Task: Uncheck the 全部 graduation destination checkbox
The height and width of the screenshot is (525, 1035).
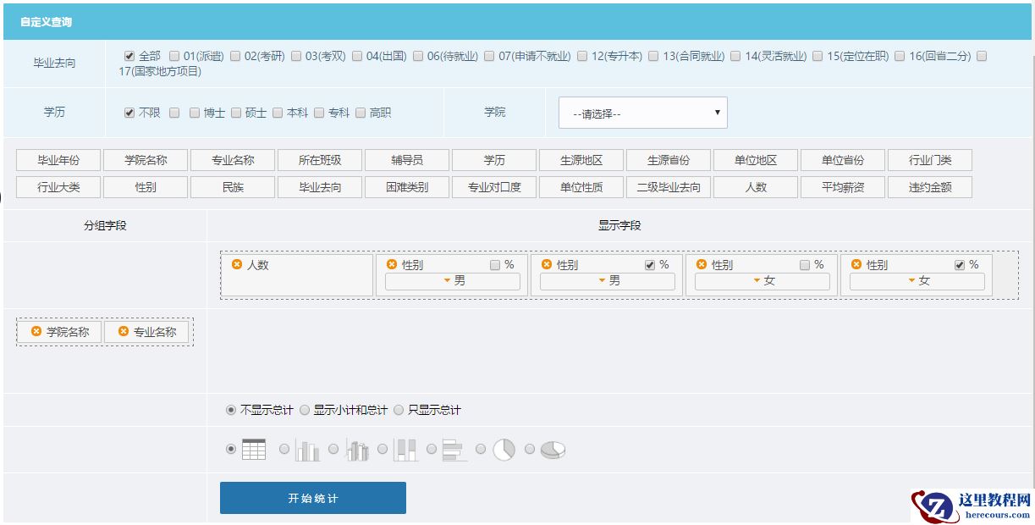Action: click(x=129, y=56)
